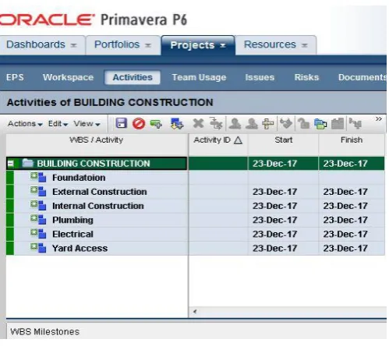Image resolution: width=389 pixels, height=346 pixels.
Task: Click the Finish date of Electrical row
Action: pos(345,234)
